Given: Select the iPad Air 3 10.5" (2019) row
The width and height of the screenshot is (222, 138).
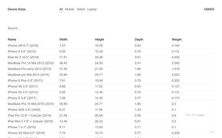Looking at the screenshot, I should (111, 57).
